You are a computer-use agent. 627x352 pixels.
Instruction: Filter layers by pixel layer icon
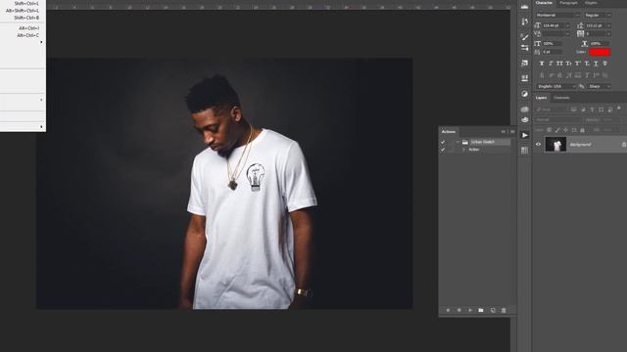[574, 110]
